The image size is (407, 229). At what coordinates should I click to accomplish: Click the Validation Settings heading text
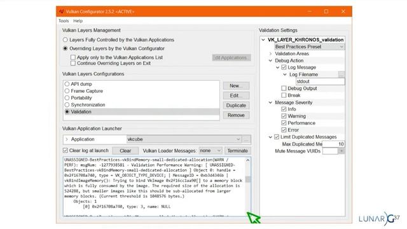pyautogui.click(x=279, y=31)
